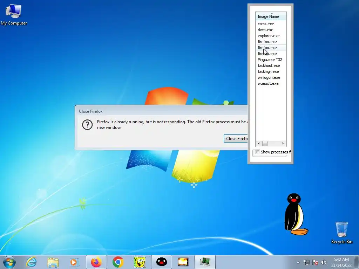359x269 pixels.
Task: Select taskhost.exe process
Action: 271,65
